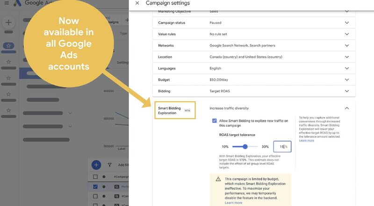Viewport: 374px width, 206px height.
Task: Open Learn more link in budget warning
Action: pos(233,203)
